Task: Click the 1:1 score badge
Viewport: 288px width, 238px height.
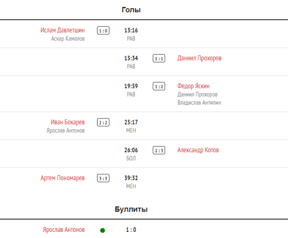Action: click(159, 59)
